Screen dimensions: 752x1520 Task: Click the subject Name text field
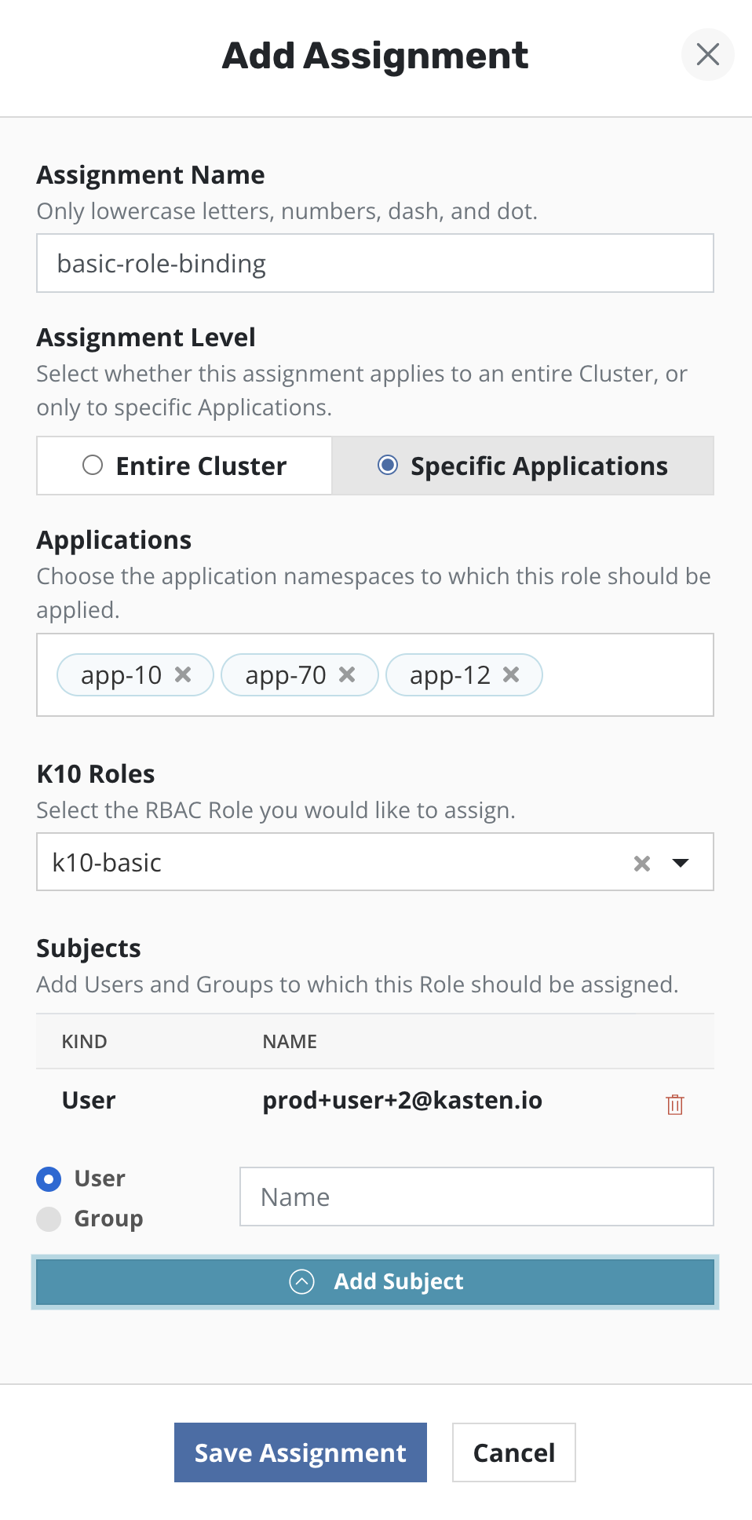[476, 1197]
